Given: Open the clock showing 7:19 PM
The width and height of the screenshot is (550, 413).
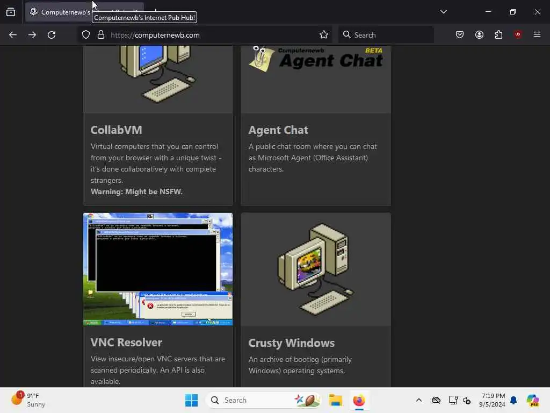Looking at the screenshot, I should coord(492,400).
